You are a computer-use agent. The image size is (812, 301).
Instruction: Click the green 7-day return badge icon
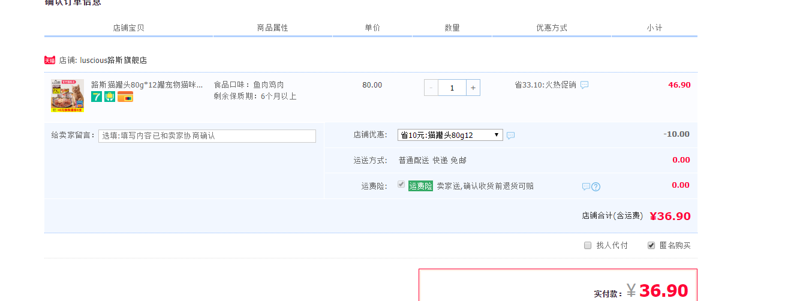97,97
